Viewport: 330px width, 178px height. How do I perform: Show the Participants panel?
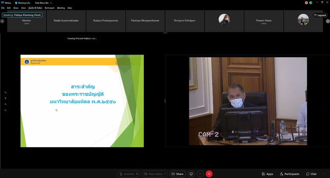pyautogui.click(x=289, y=174)
